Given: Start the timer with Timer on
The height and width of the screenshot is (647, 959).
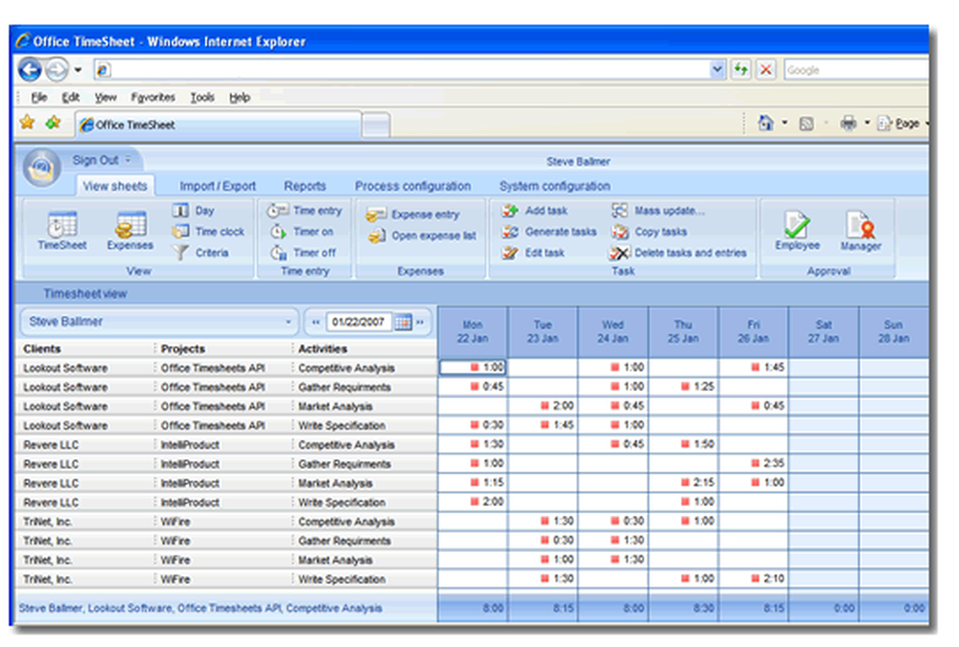Looking at the screenshot, I should (x=301, y=232).
